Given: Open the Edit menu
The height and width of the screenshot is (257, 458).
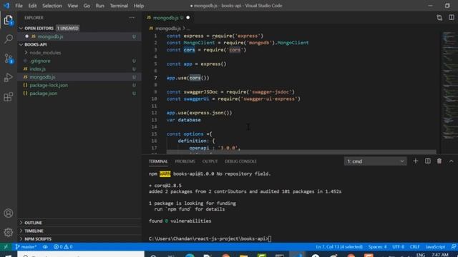Looking at the screenshot, I should tap(32, 6).
